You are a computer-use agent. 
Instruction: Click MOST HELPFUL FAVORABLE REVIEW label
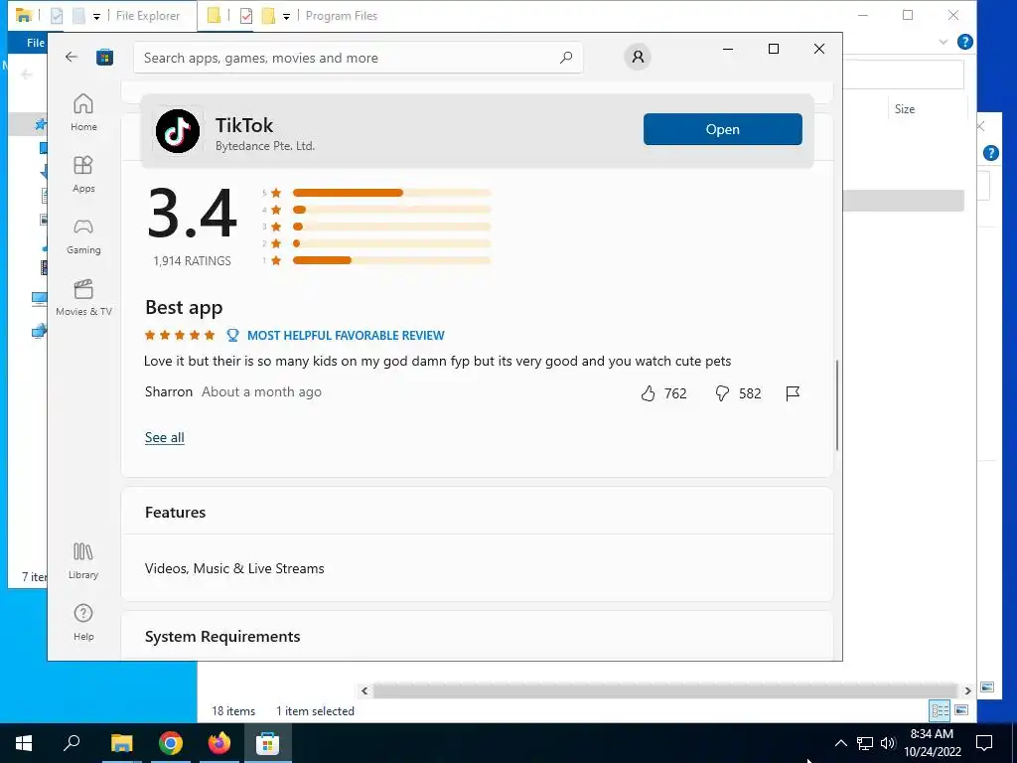(346, 336)
